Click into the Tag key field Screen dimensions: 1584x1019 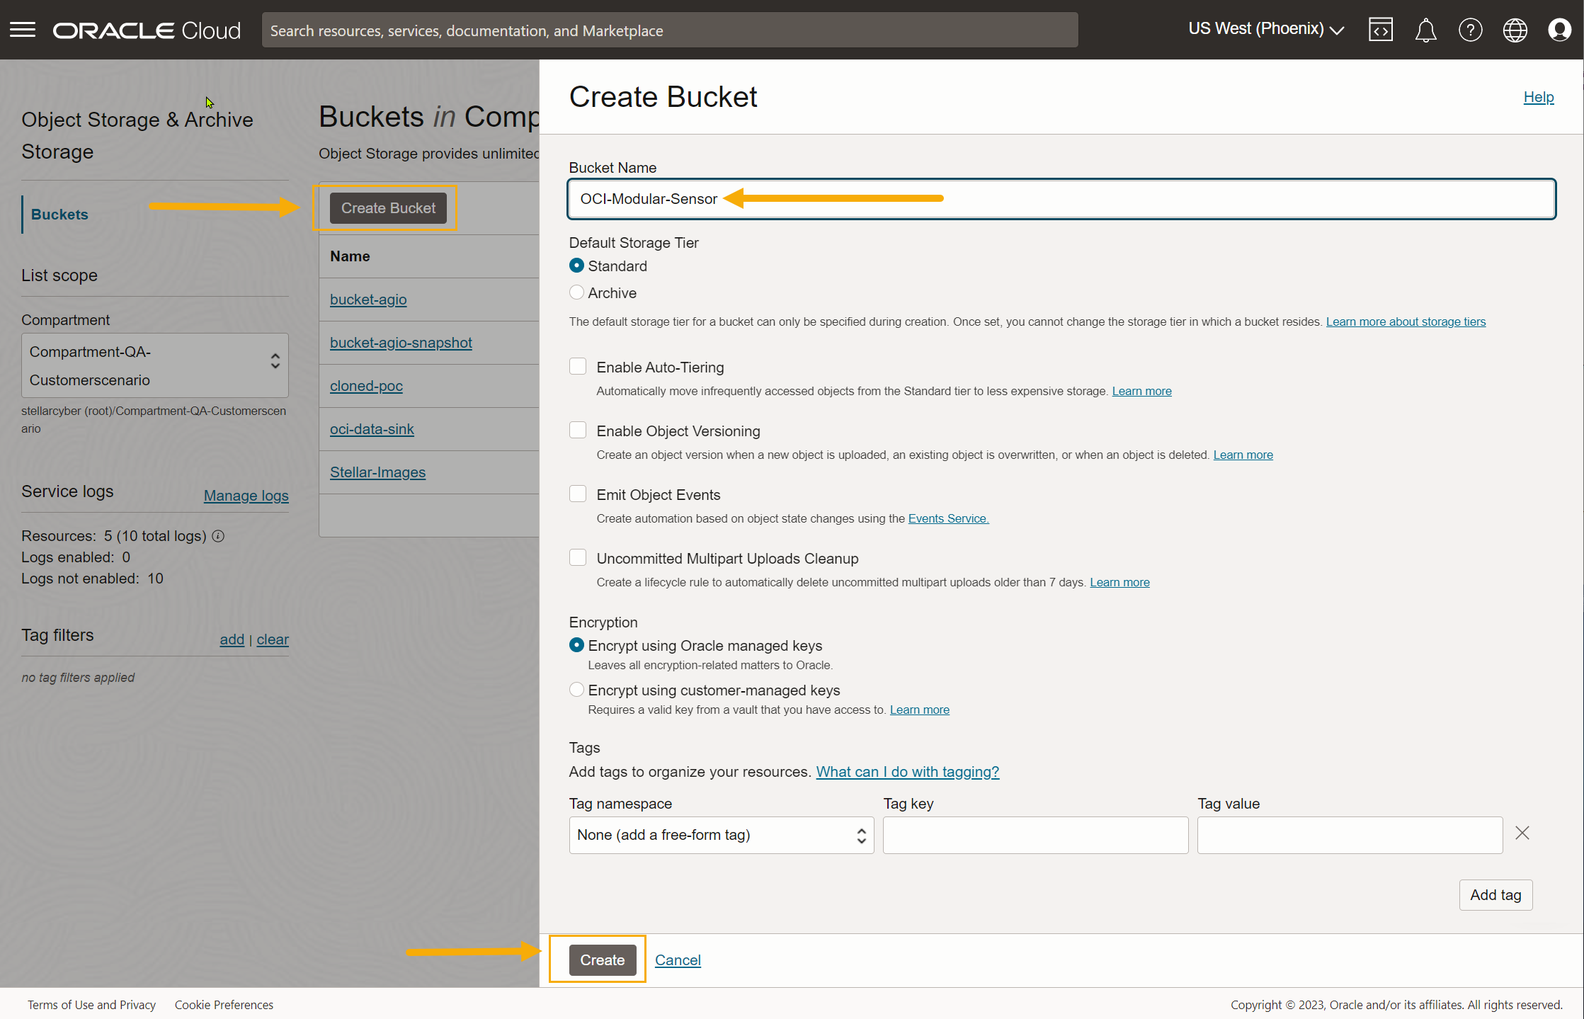1035,835
